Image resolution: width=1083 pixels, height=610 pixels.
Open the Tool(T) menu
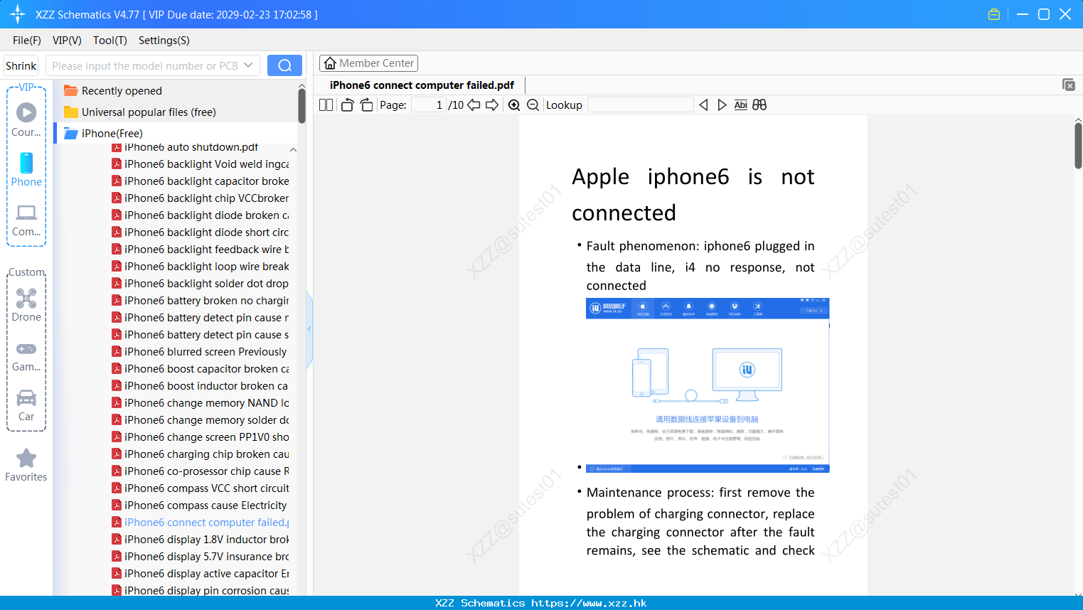pos(110,41)
